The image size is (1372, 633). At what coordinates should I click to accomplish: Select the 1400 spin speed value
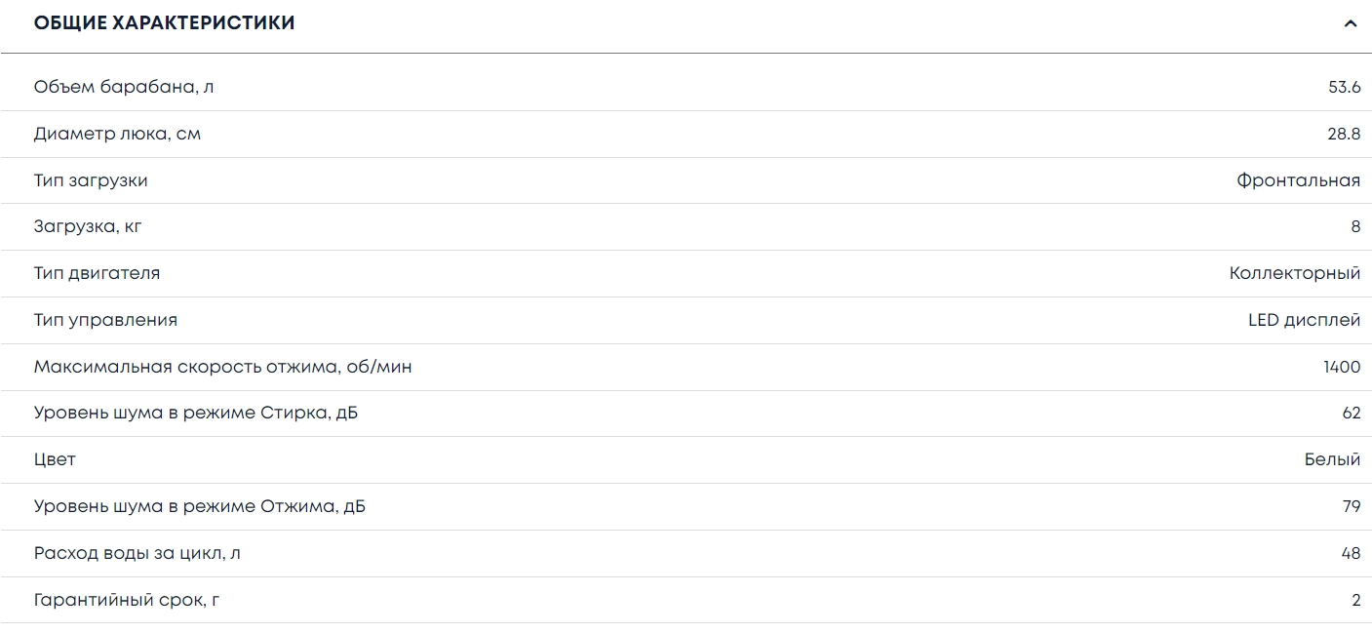tap(1342, 367)
